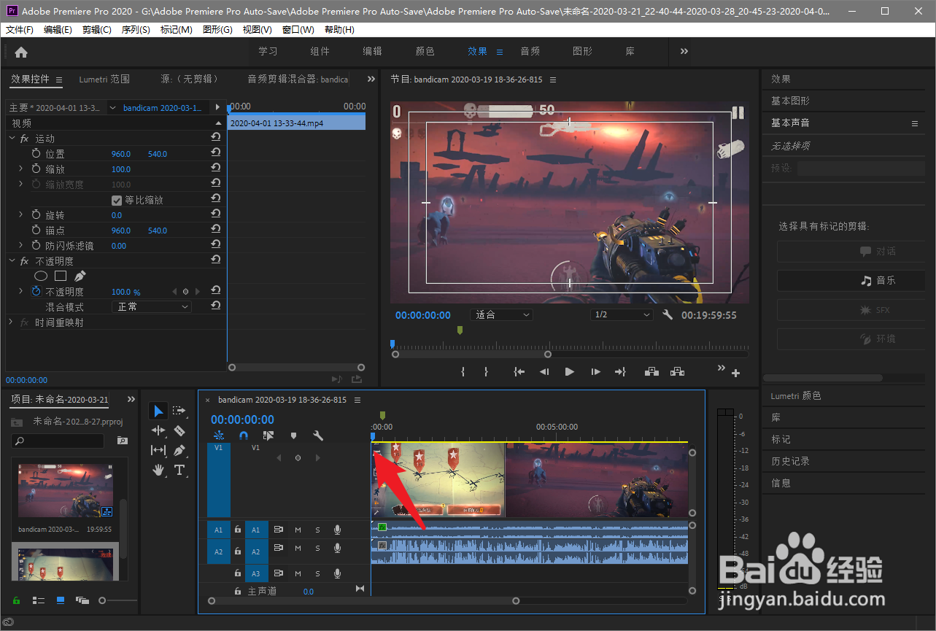Click the Extract button
This screenshot has width=936, height=631.
678,371
